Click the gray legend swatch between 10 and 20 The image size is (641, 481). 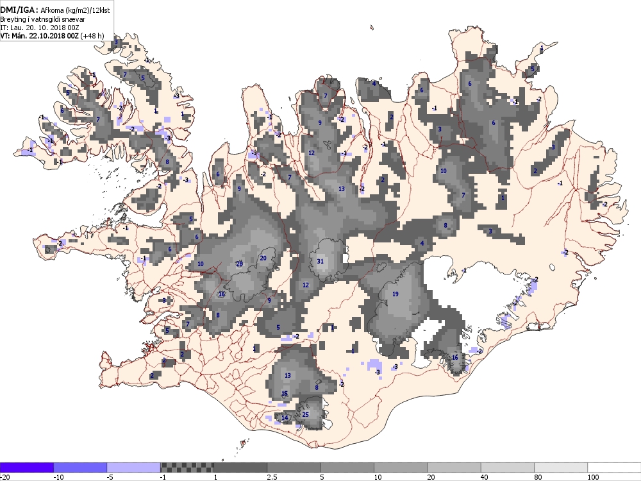pos(401,467)
